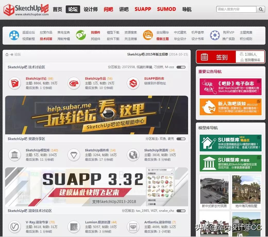Click the SketchUp模型库 bank-building icon
This screenshot has height=237, width=268.
15,155
